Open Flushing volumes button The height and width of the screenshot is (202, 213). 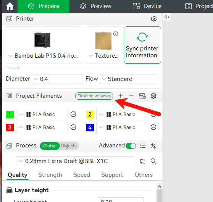(94, 96)
